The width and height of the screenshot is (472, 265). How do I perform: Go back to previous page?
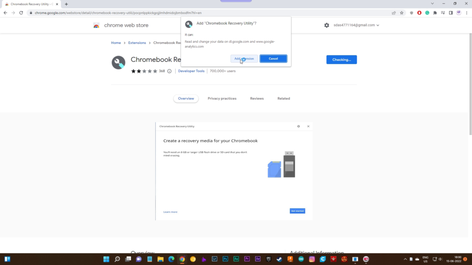click(x=5, y=13)
